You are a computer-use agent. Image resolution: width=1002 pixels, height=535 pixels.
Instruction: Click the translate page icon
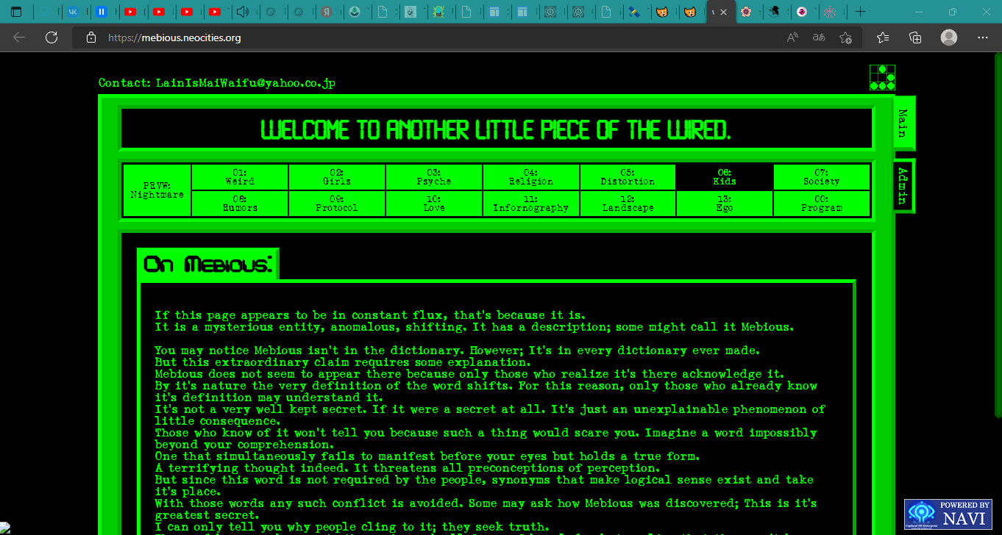click(819, 37)
